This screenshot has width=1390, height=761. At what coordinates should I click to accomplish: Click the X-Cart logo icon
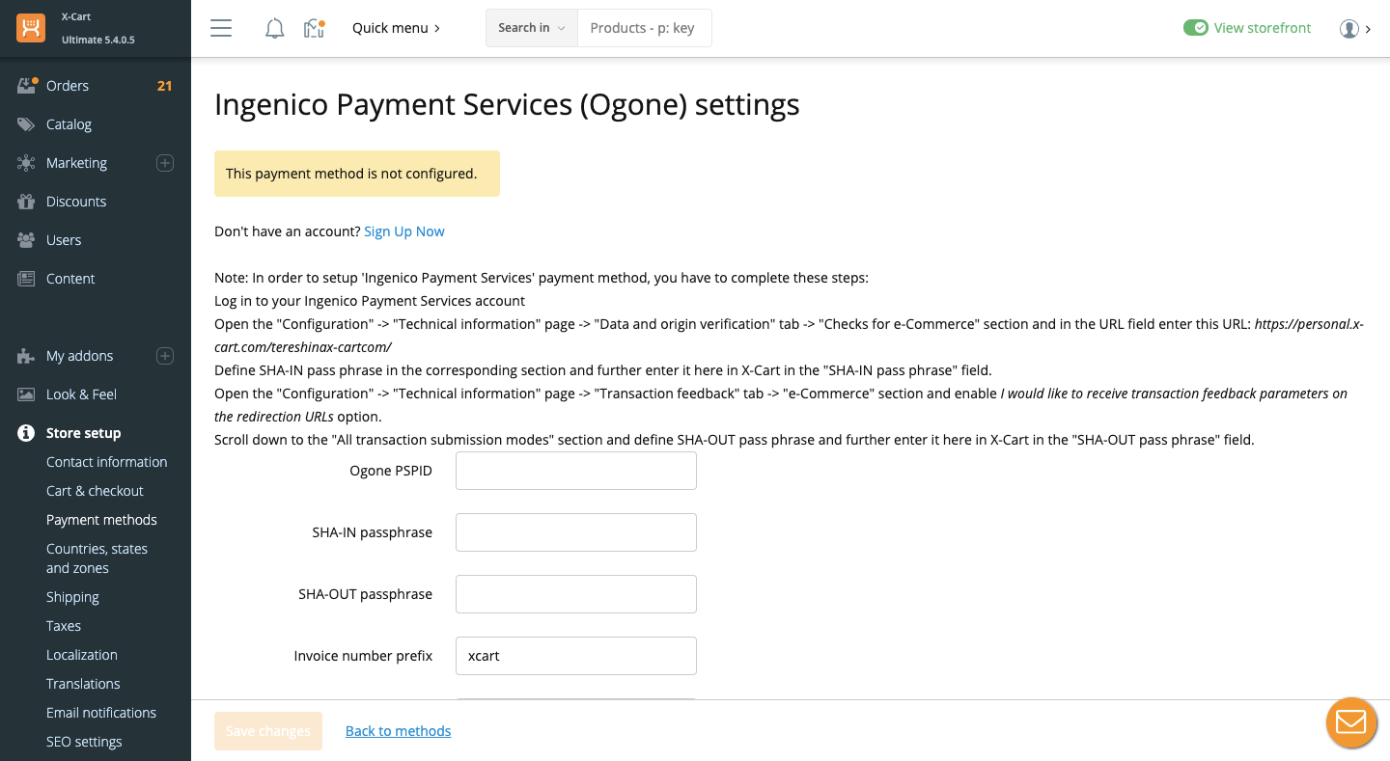point(31,28)
